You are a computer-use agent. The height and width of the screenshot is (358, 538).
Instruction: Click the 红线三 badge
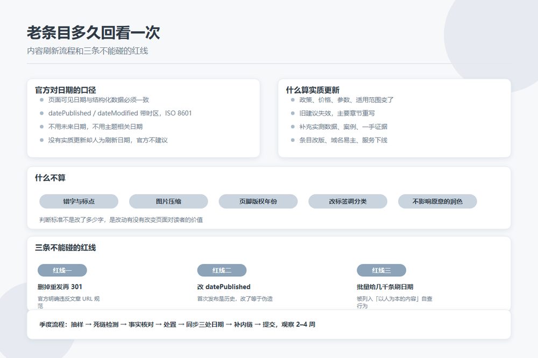tap(381, 270)
